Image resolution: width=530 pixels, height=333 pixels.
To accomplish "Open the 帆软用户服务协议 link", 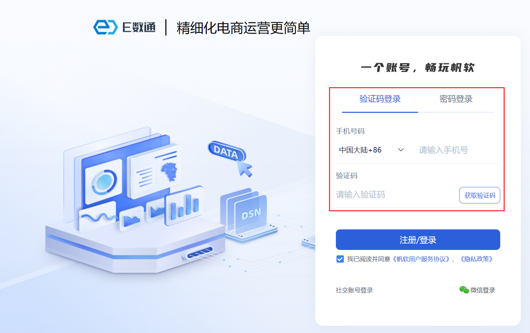I will click(421, 259).
